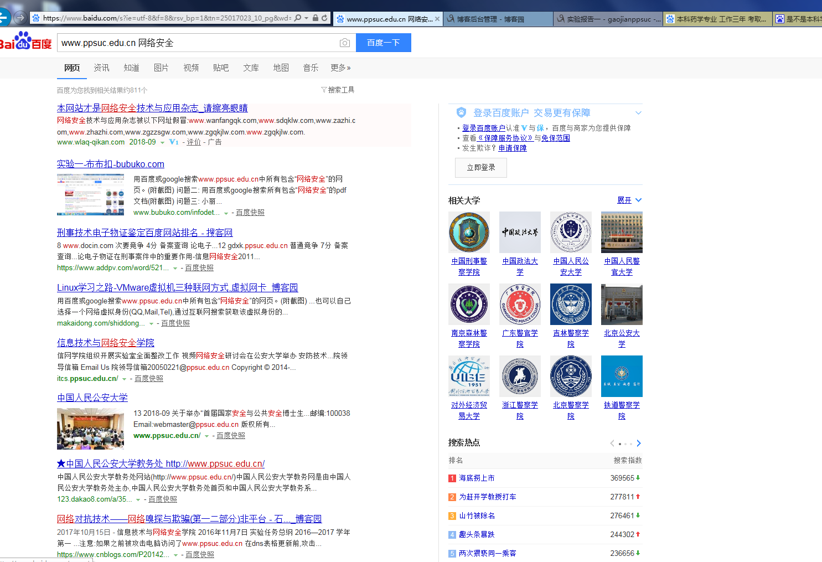Click the V1 credibility badge on ad result
Image resolution: width=822 pixels, height=562 pixels.
point(174,142)
